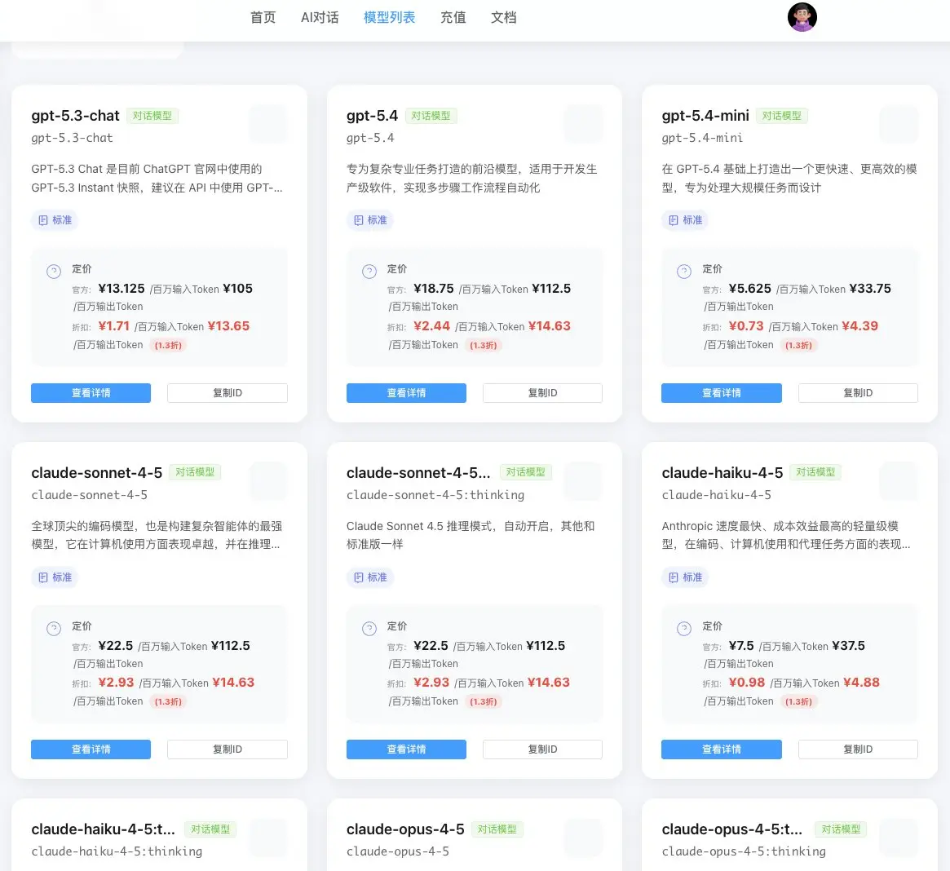
Task: Click output price ¥4.39 in gpt-5.4-mini
Action: pos(859,326)
